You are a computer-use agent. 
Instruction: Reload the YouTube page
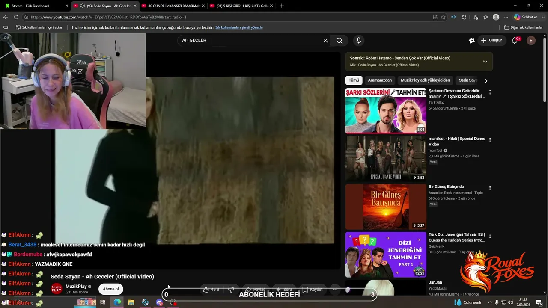point(16,17)
